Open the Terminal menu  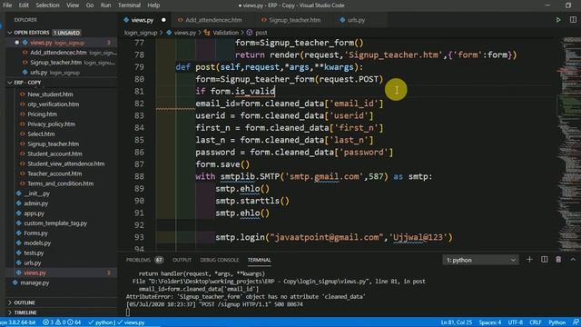129,5
